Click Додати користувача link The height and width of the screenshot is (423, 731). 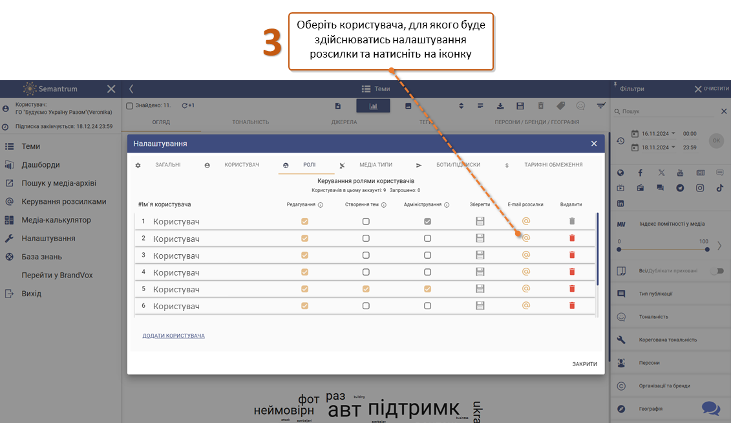click(x=173, y=336)
